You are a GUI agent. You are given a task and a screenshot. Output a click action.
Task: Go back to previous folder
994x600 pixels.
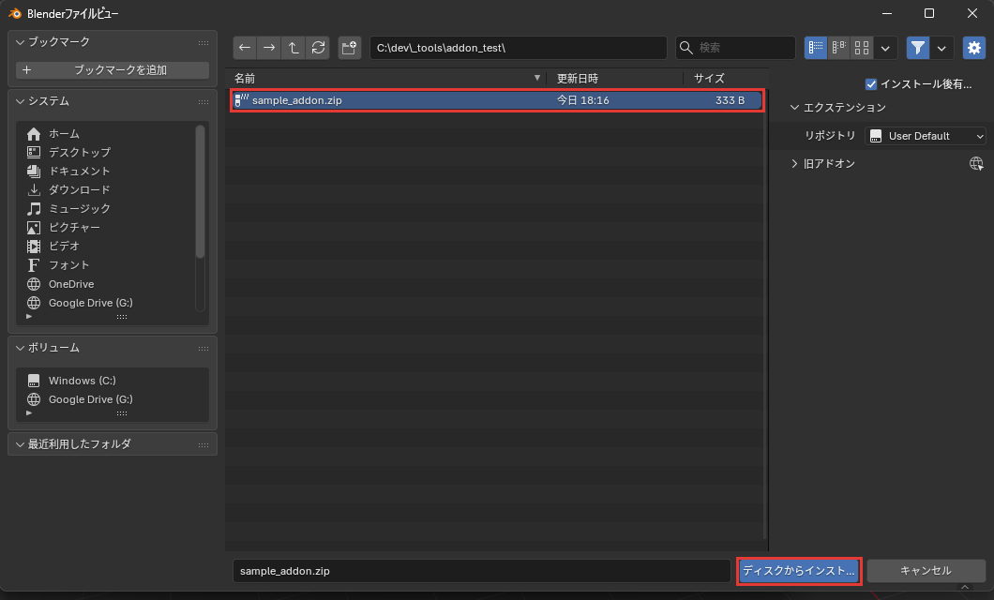(245, 48)
